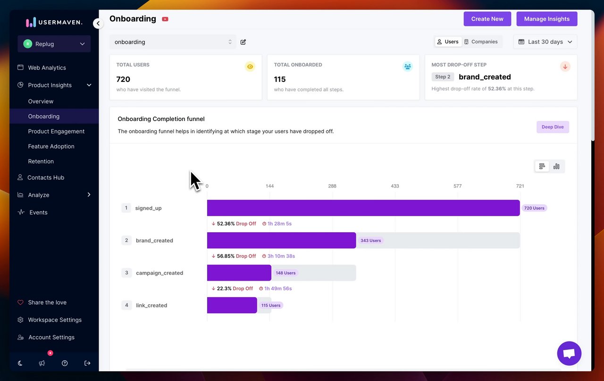Click the signed_up funnel bar

(363, 208)
